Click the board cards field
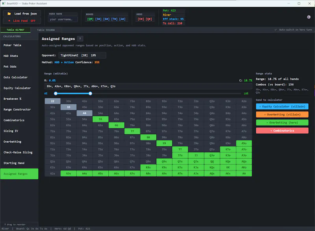Screen dimensions: 315x231 [106, 19]
